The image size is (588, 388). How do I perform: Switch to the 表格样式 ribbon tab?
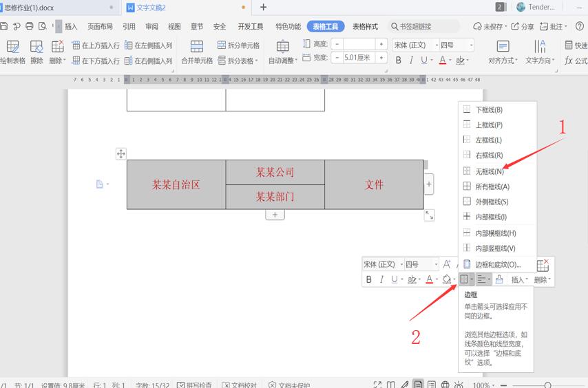(x=365, y=26)
